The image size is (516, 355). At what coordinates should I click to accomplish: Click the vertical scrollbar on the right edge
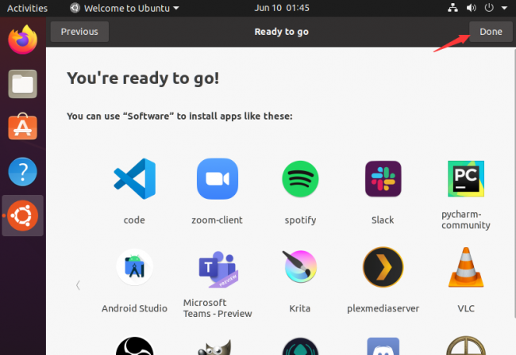click(514, 183)
